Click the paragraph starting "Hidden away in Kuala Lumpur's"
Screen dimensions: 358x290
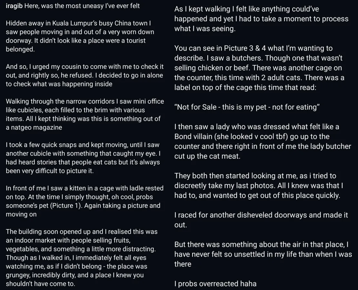click(x=80, y=36)
